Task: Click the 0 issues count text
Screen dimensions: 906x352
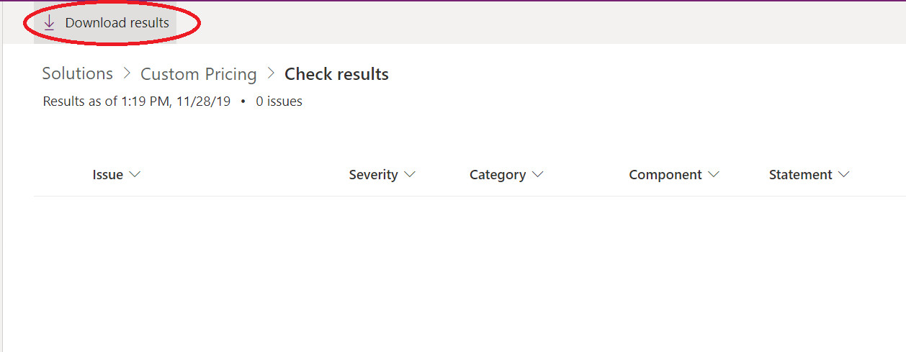Action: point(279,101)
